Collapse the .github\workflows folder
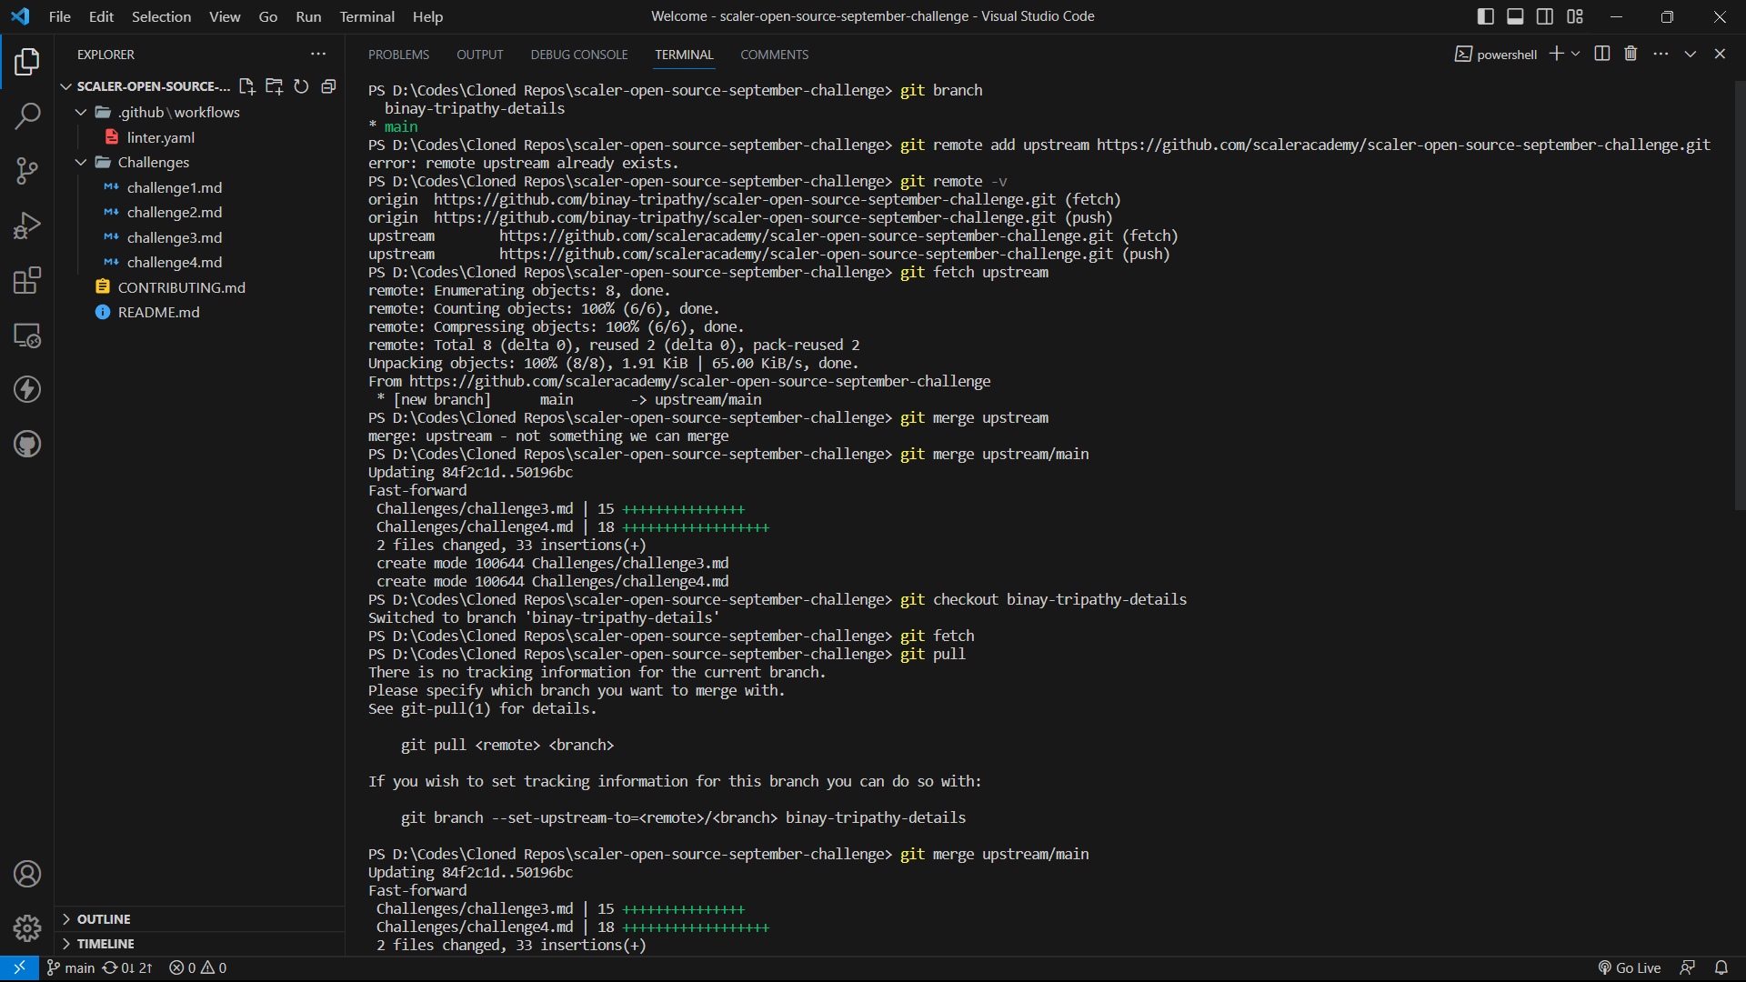This screenshot has width=1746, height=982. pos(81,112)
